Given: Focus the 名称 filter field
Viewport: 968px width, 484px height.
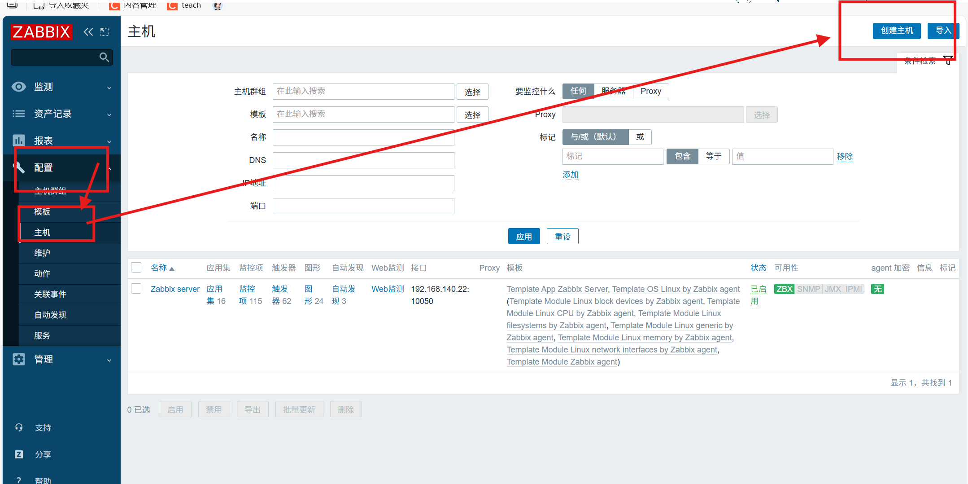Looking at the screenshot, I should 363,137.
